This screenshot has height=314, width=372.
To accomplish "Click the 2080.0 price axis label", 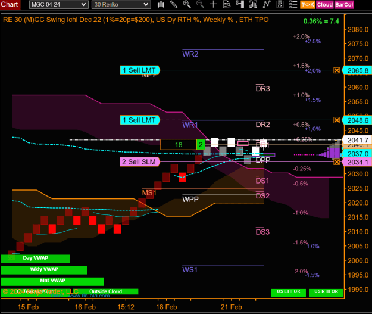I will 358,30.
